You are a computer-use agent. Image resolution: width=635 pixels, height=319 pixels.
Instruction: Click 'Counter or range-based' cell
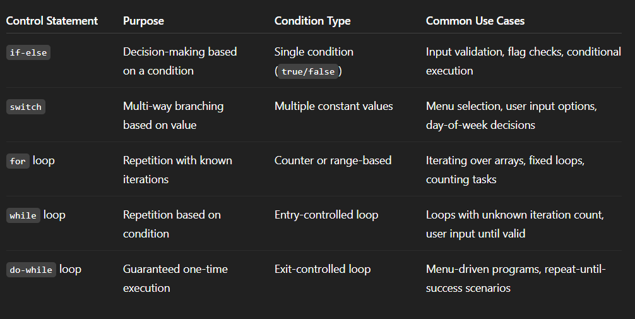pos(333,160)
